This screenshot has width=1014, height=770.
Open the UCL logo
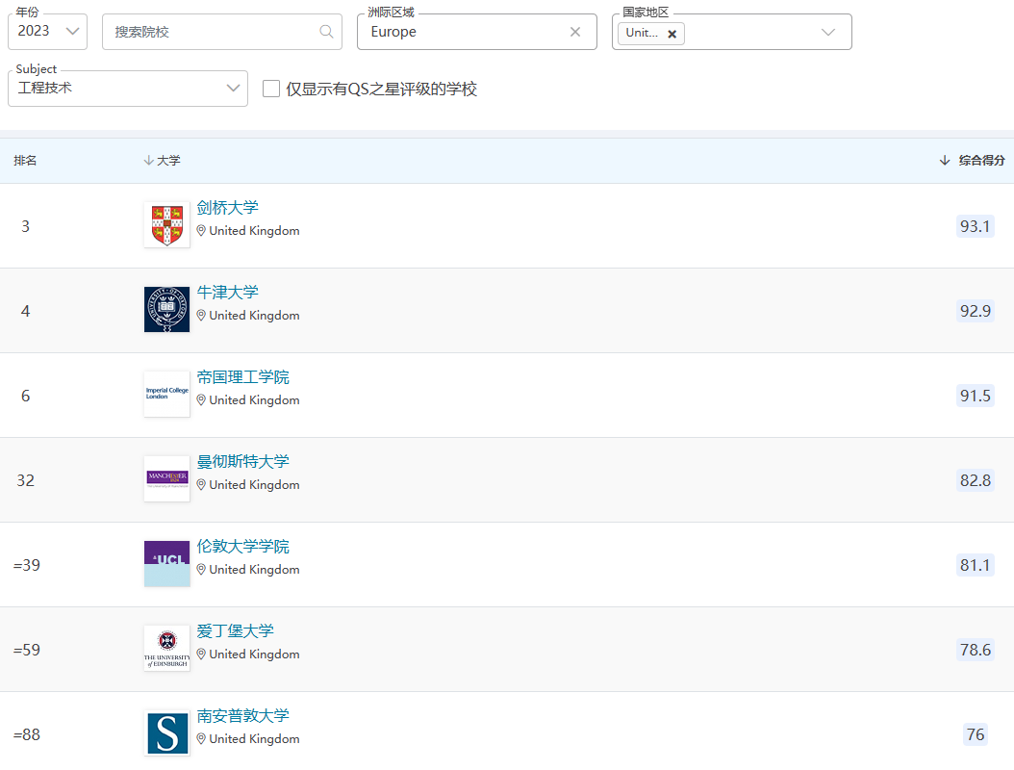[x=166, y=564]
